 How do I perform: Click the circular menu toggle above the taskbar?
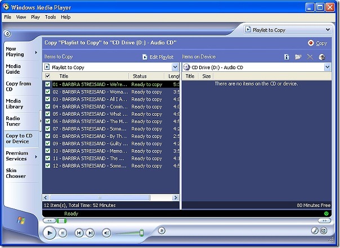tap(7, 34)
